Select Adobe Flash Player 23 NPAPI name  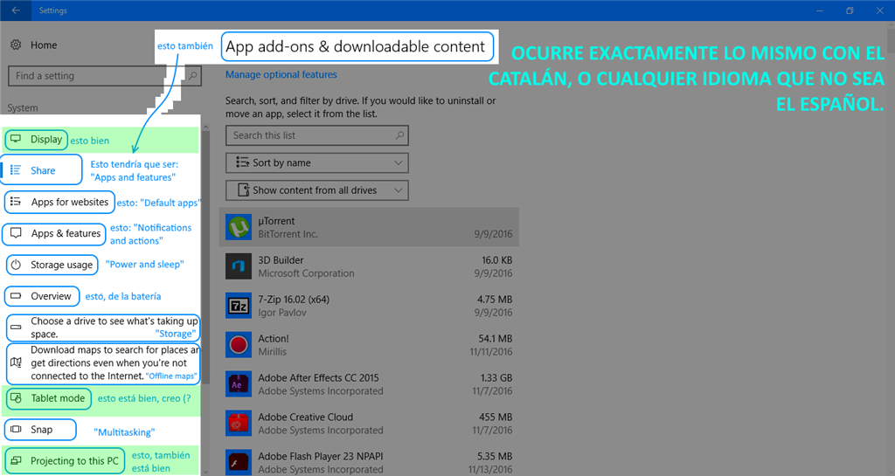click(x=320, y=457)
